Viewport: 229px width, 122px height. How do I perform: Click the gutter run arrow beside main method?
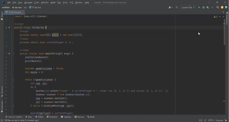coord(10,54)
